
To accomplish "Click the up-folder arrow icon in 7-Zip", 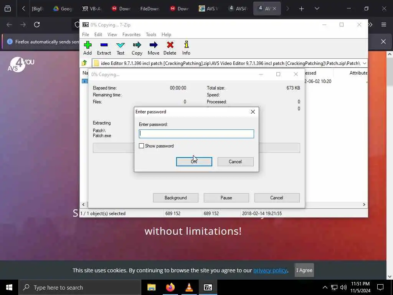I will click(84, 63).
